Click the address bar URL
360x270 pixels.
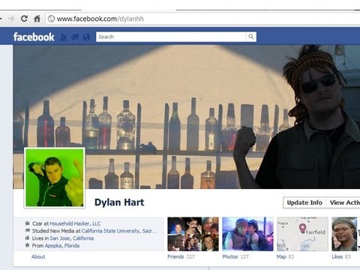click(x=100, y=19)
